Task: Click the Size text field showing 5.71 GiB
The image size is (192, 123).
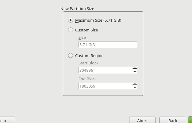Action: (x=108, y=45)
